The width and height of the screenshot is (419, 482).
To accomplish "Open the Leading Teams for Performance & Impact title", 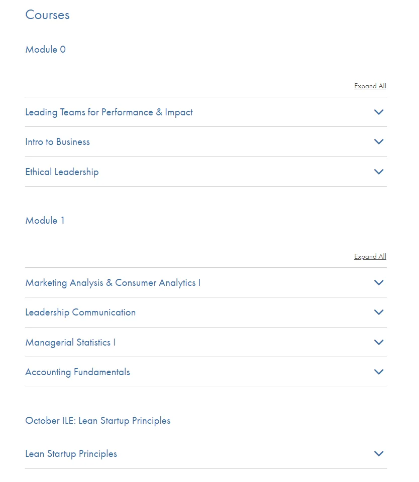I will pyautogui.click(x=109, y=112).
